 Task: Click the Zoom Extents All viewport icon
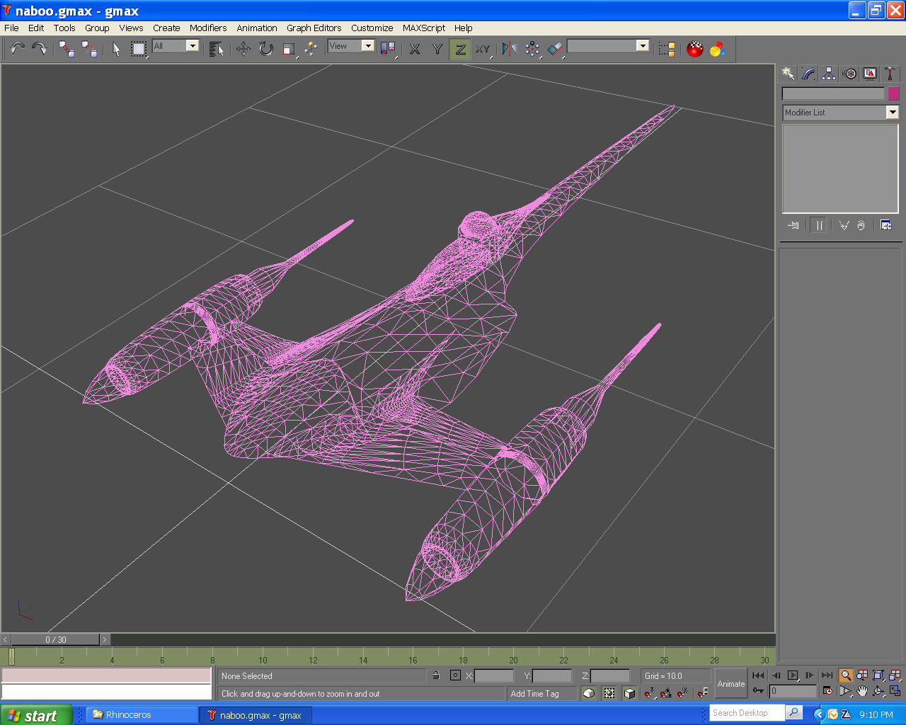(x=895, y=675)
